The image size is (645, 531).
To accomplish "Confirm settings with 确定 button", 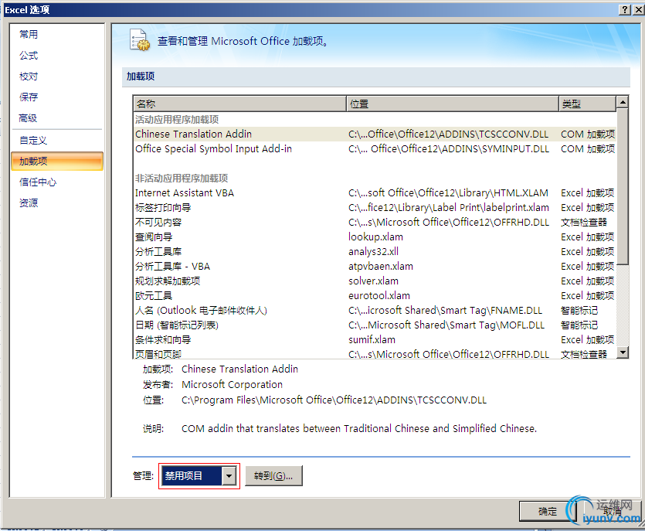I will coord(548,511).
